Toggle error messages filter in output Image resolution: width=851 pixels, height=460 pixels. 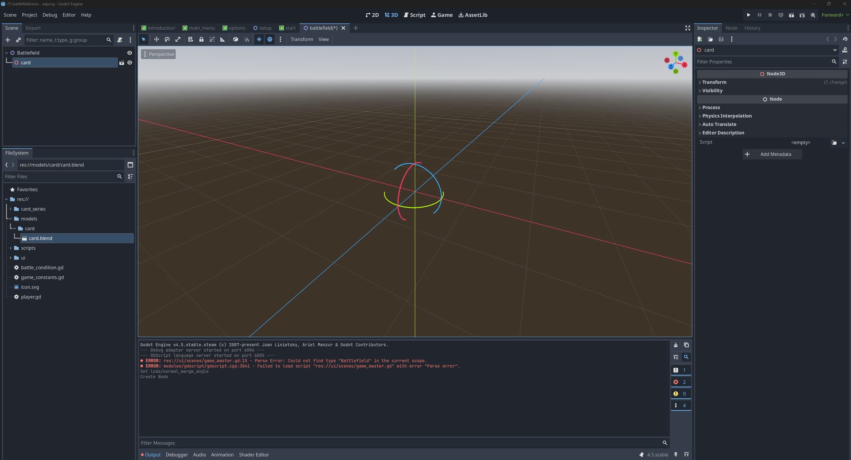pos(680,382)
